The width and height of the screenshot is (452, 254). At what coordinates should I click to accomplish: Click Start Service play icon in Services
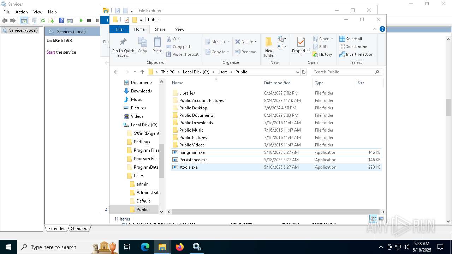pos(81,21)
